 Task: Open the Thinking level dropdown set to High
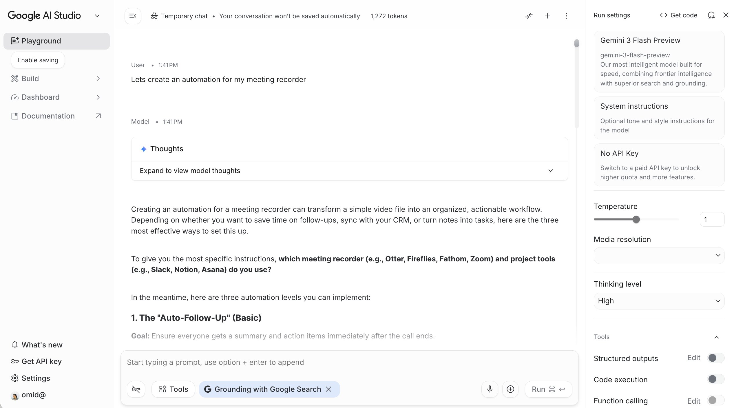pyautogui.click(x=658, y=301)
